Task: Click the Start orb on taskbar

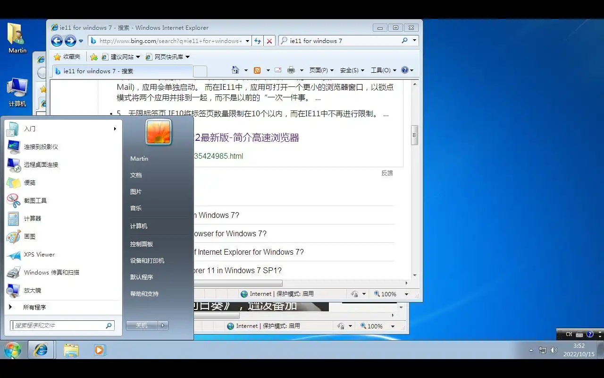Action: coord(13,350)
